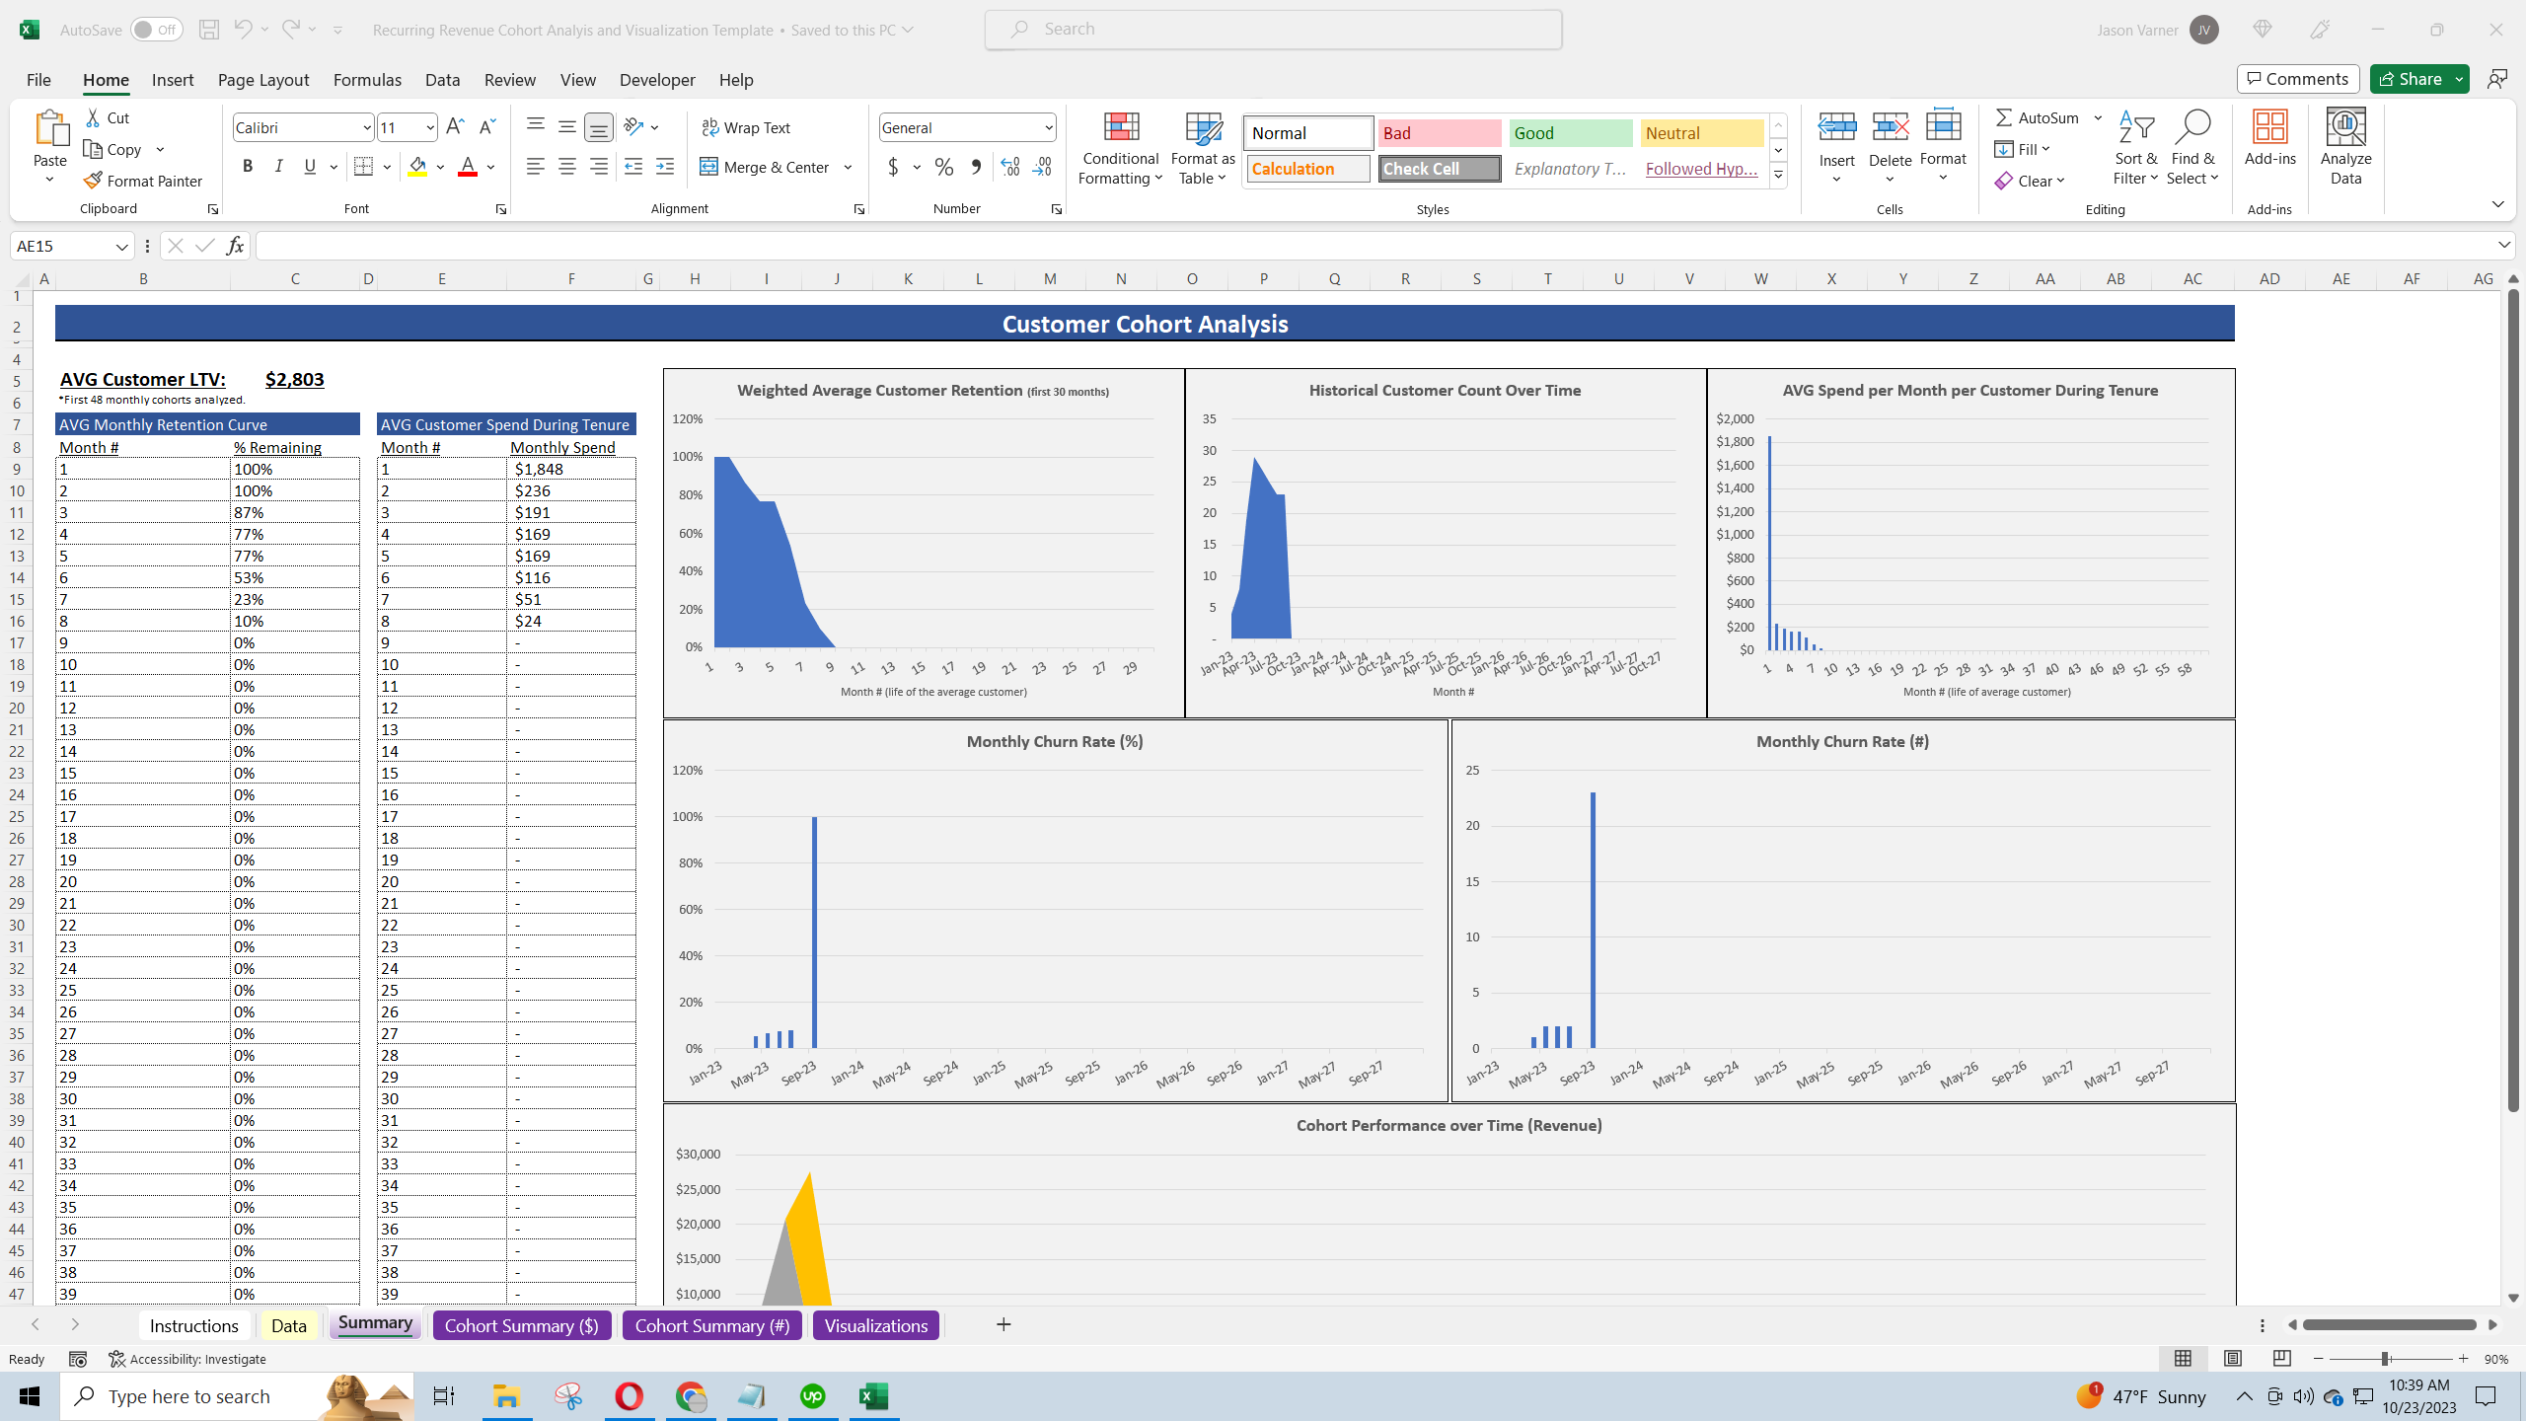Switch to the Visualizations sheet tab
This screenshot has width=2526, height=1421.
pos(874,1324)
